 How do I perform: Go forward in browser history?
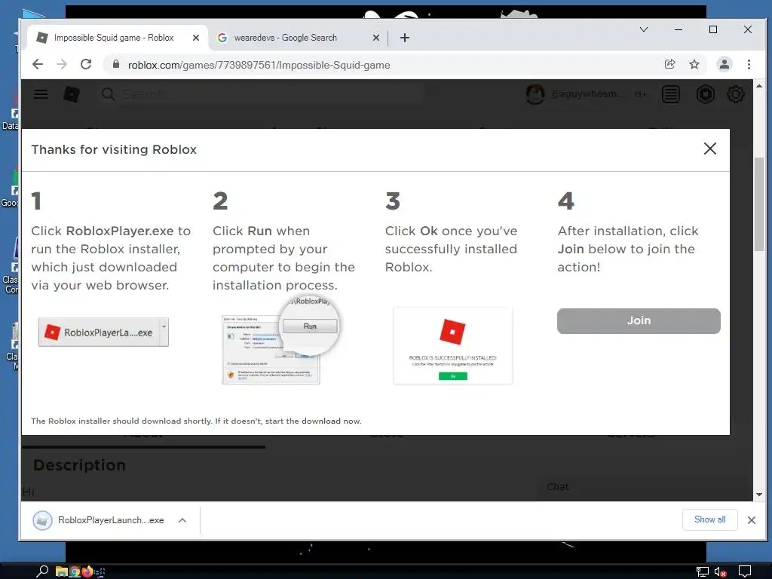62,65
